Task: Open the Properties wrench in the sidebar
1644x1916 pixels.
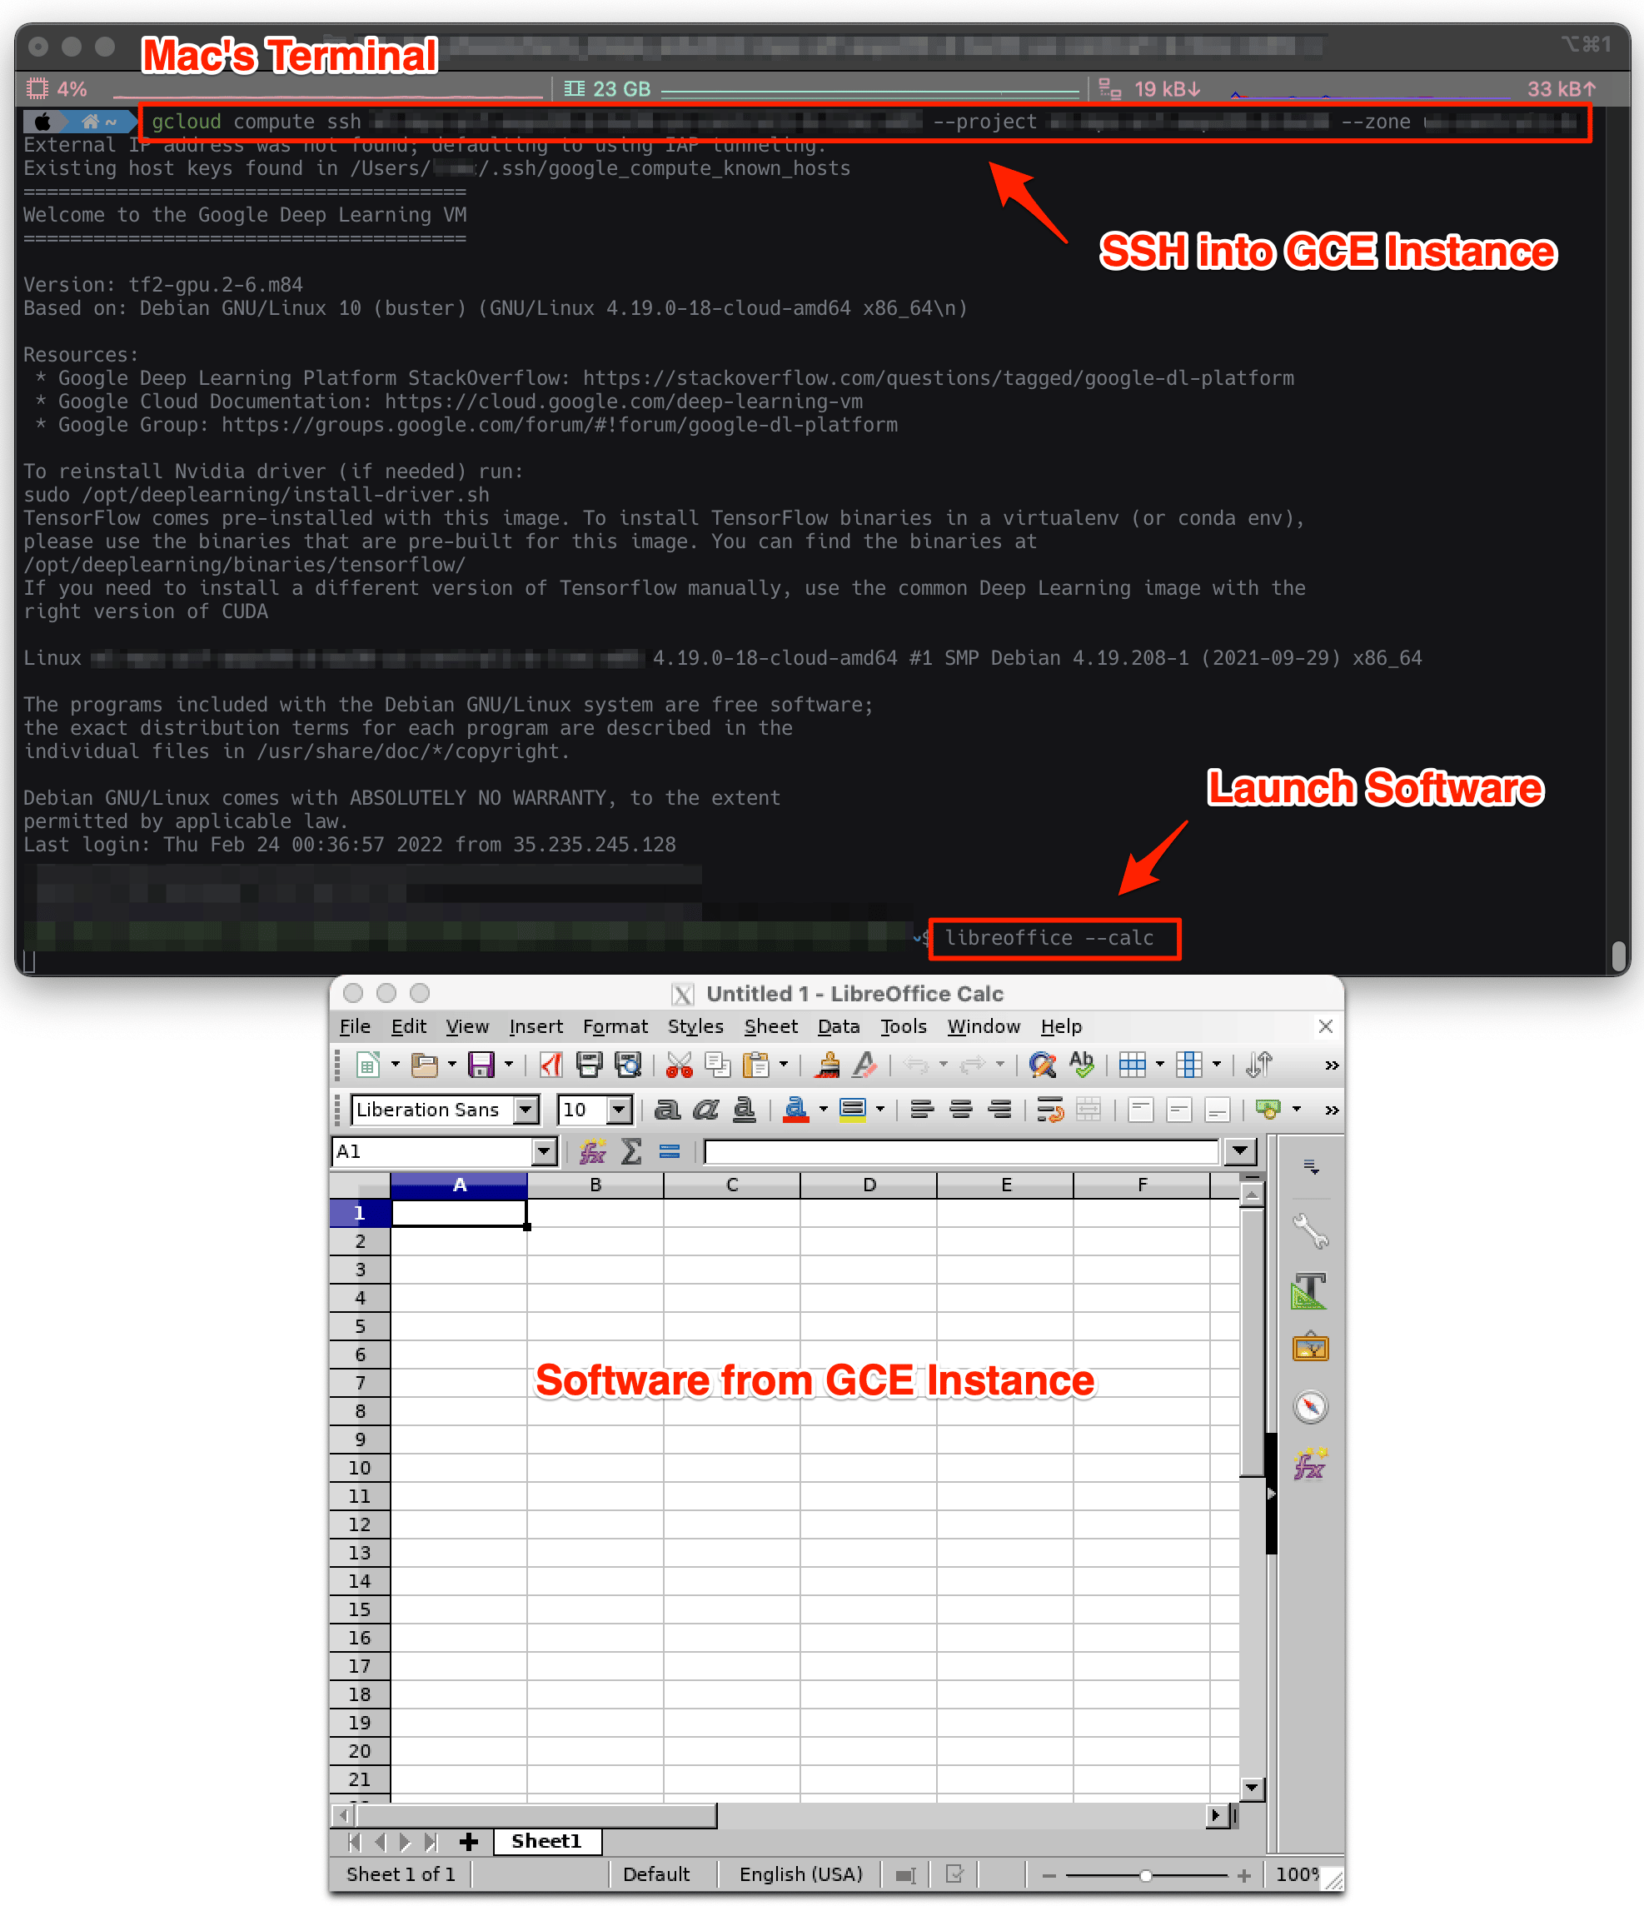Action: (1310, 1230)
